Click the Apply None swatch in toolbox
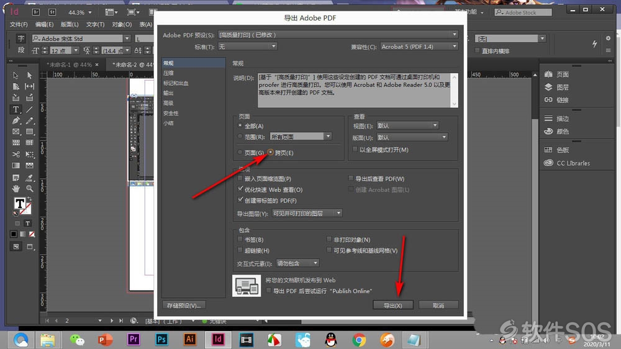Viewport: 621px width, 349px height. click(x=32, y=234)
